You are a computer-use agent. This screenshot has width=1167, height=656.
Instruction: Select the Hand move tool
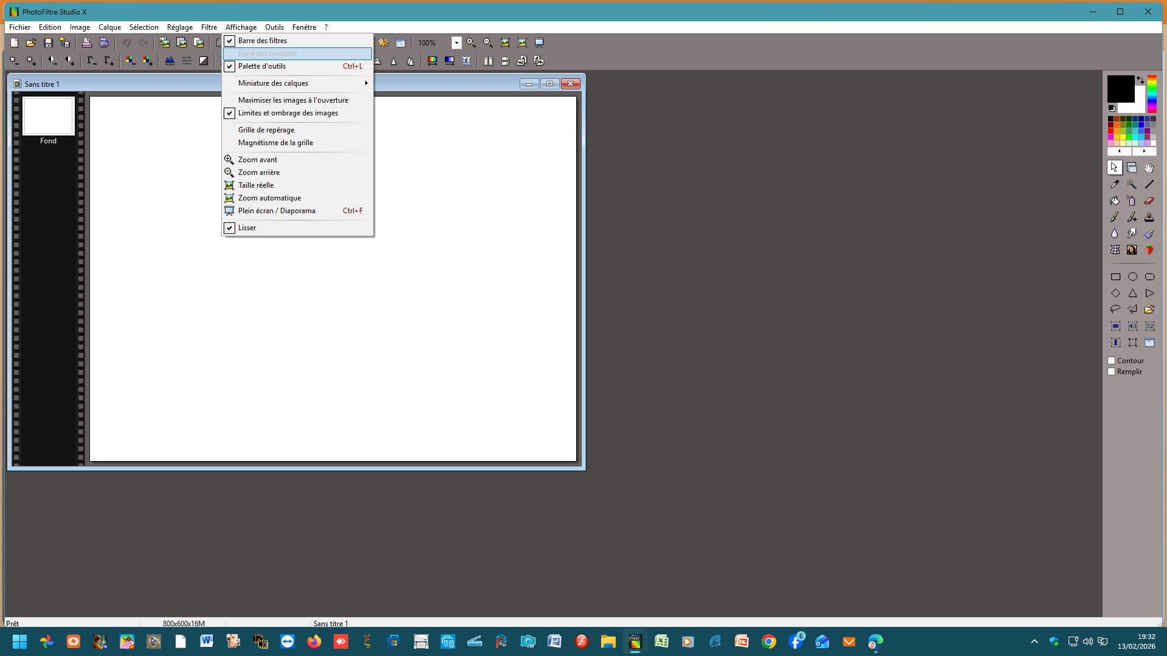(x=1149, y=168)
